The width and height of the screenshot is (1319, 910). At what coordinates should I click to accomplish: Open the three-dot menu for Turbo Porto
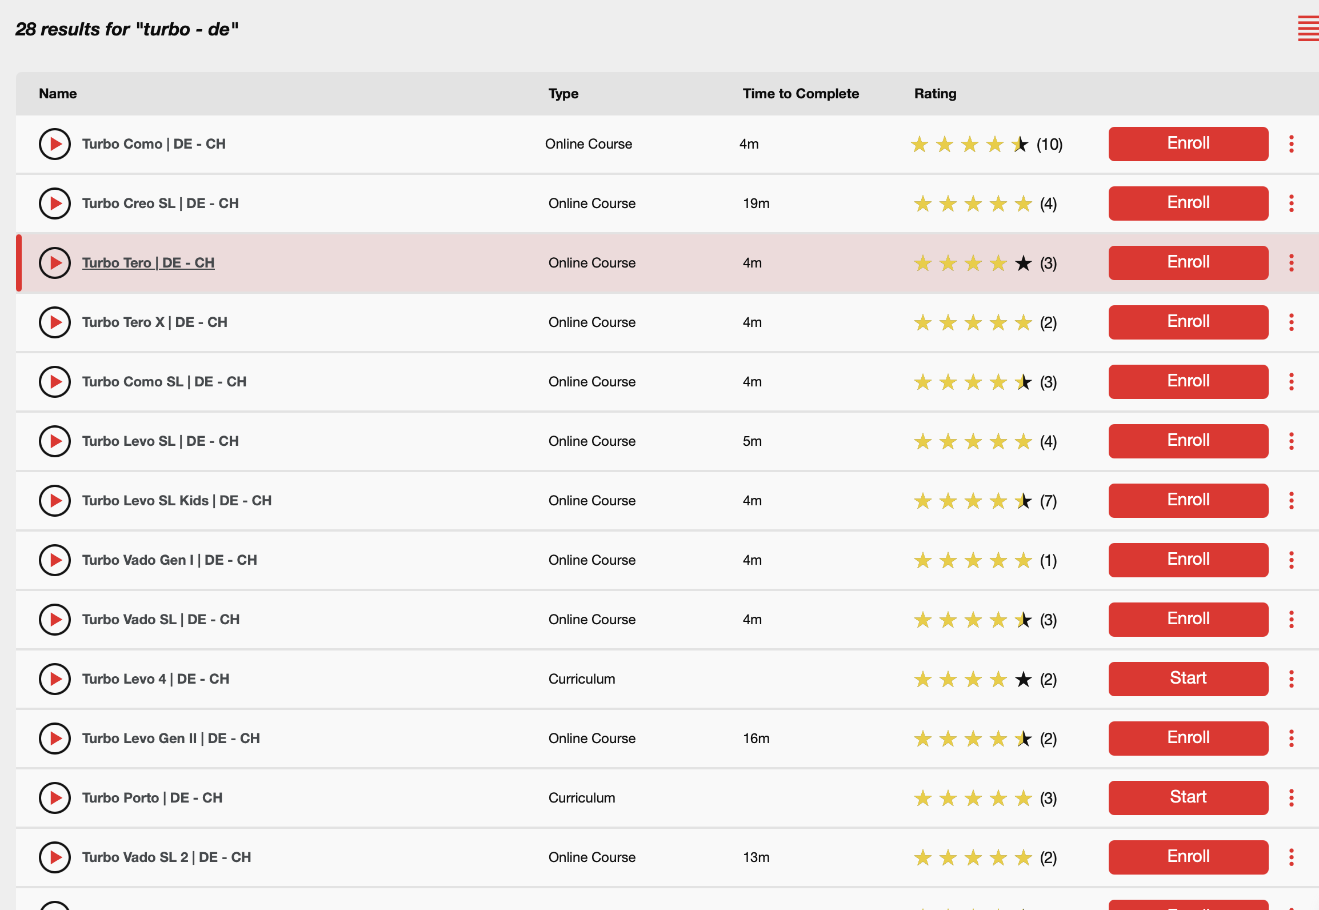(1292, 798)
